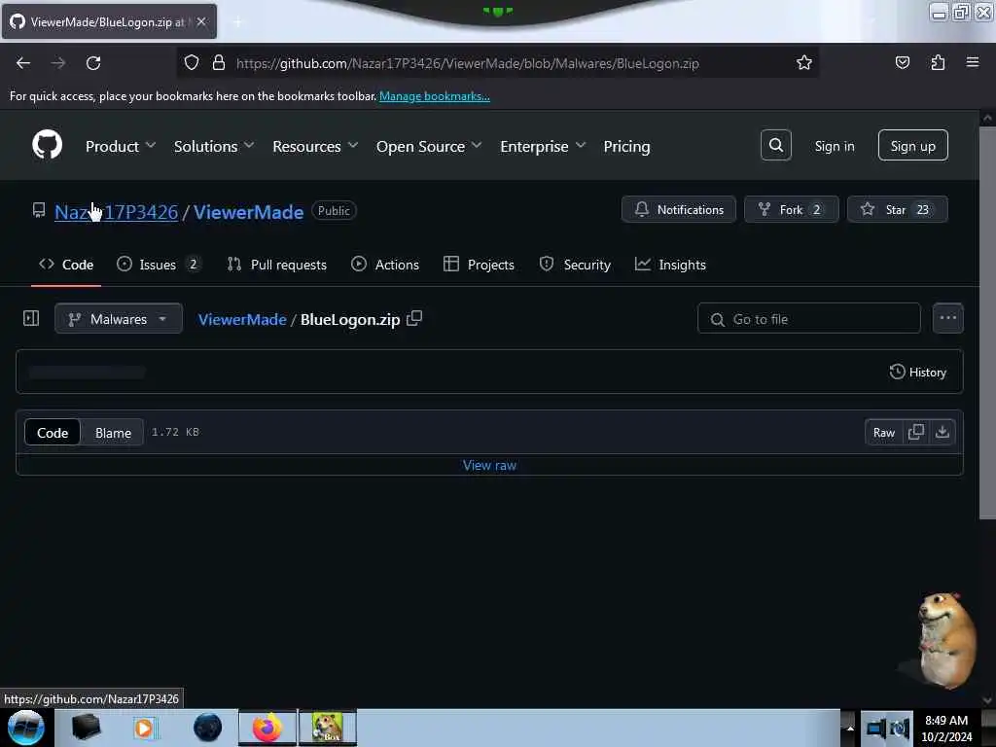Expand the file tree side panel

pyautogui.click(x=31, y=318)
